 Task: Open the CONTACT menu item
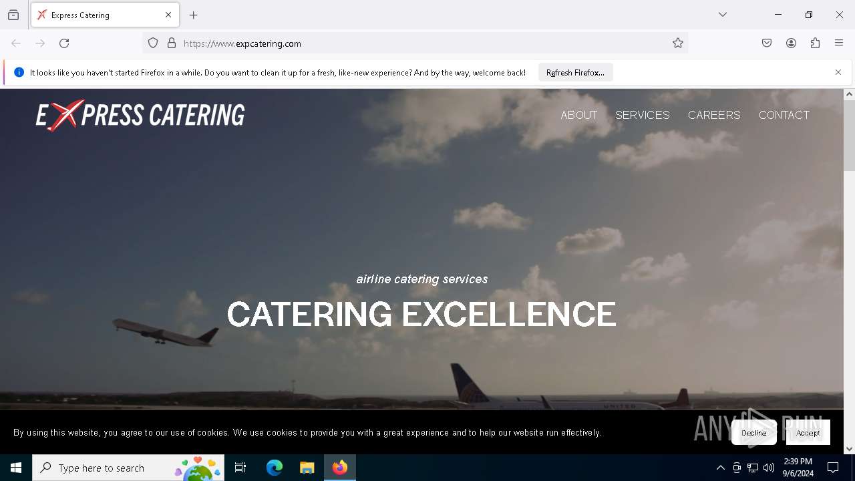[784, 115]
